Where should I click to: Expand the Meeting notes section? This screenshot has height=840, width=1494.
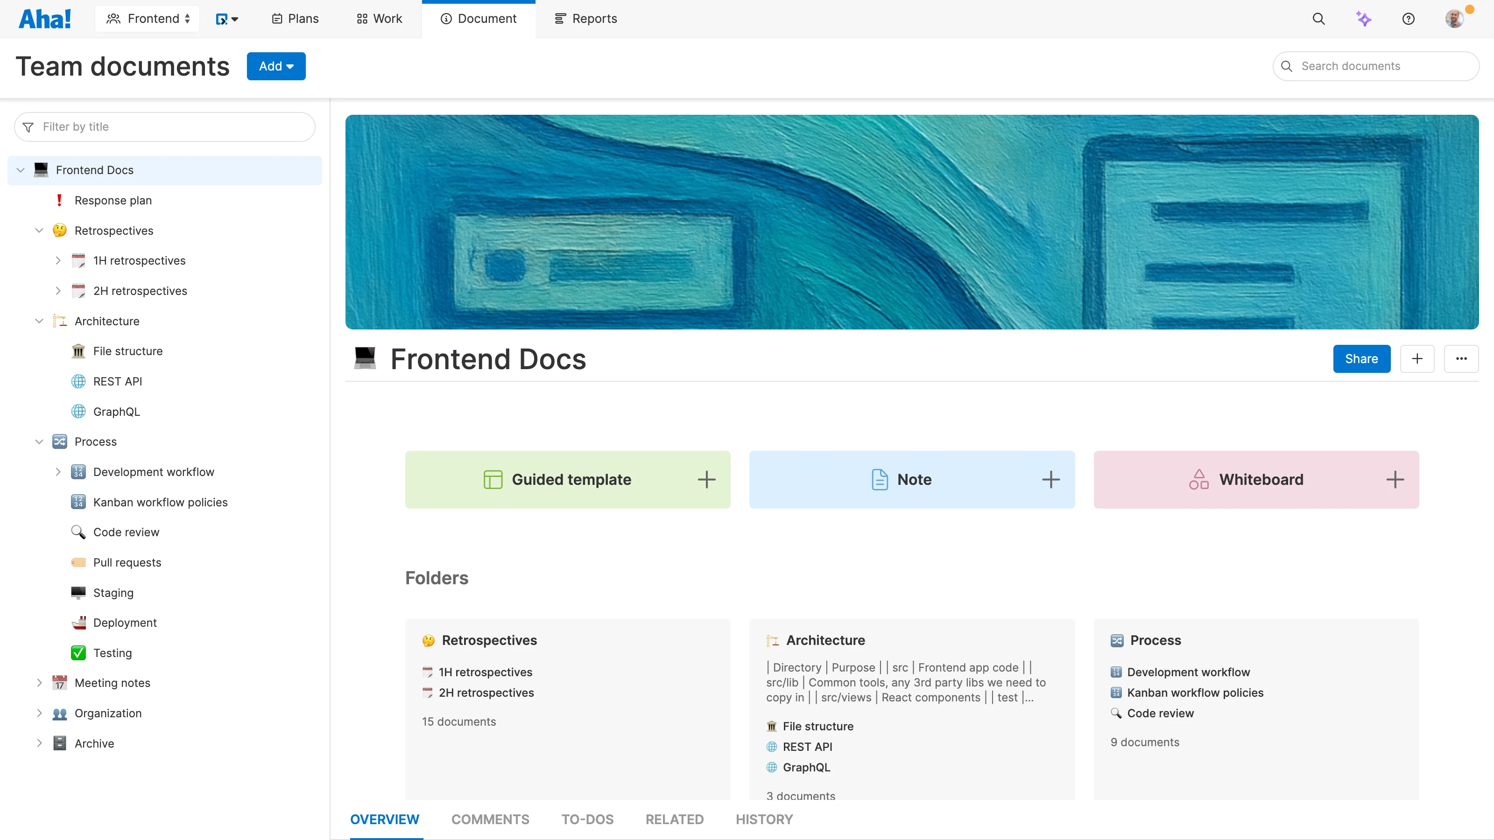tap(39, 682)
